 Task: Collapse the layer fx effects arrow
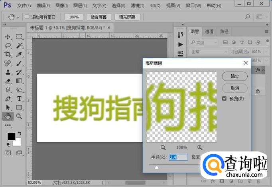pyautogui.click(x=263, y=70)
